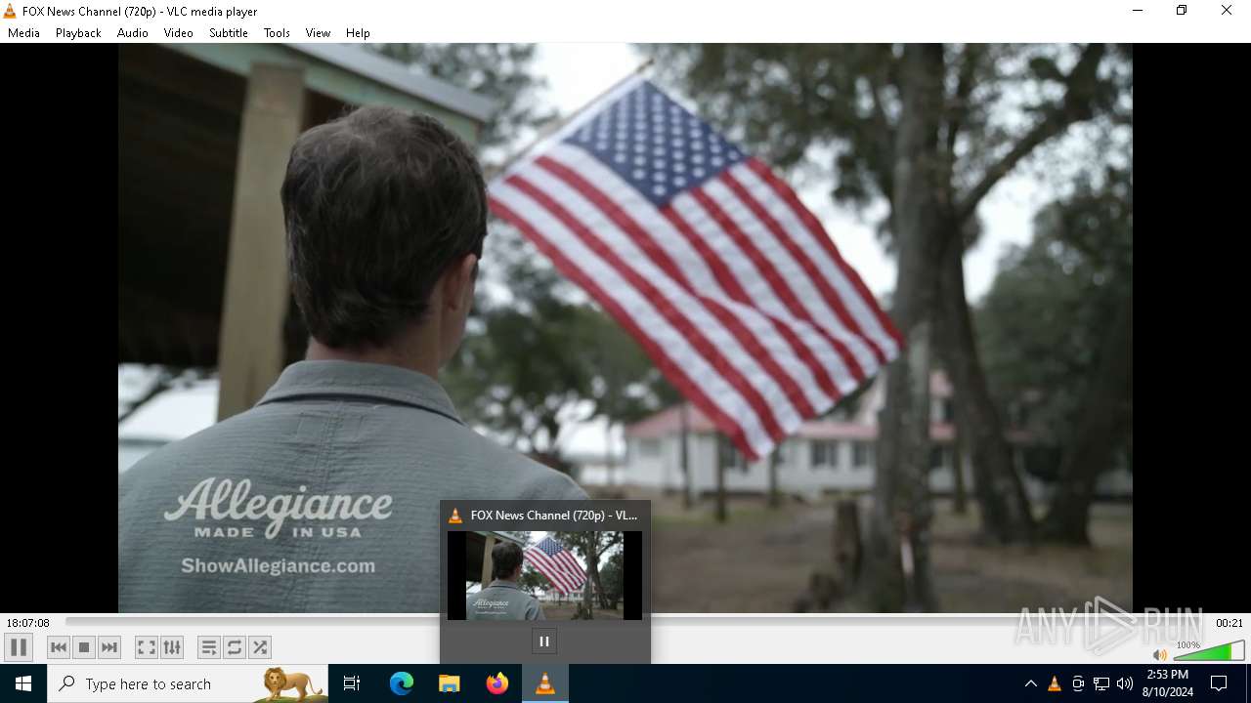The image size is (1251, 703).
Task: Launch Microsoft Edge from taskbar
Action: 402,683
